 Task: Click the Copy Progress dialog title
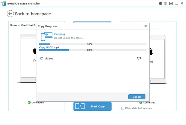[x=48, y=26]
